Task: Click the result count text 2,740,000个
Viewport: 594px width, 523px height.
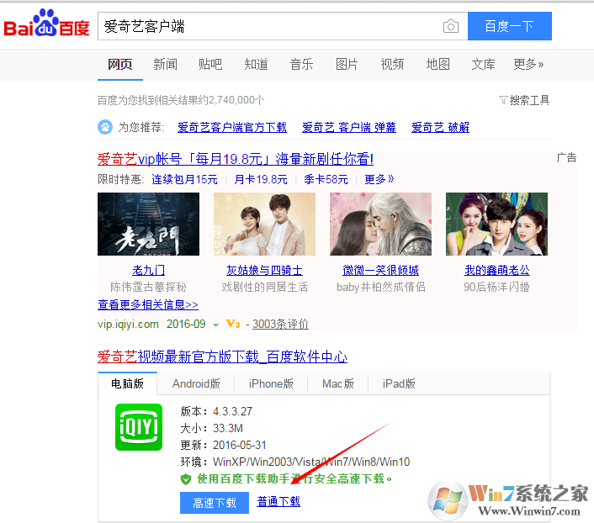Action: [x=236, y=100]
